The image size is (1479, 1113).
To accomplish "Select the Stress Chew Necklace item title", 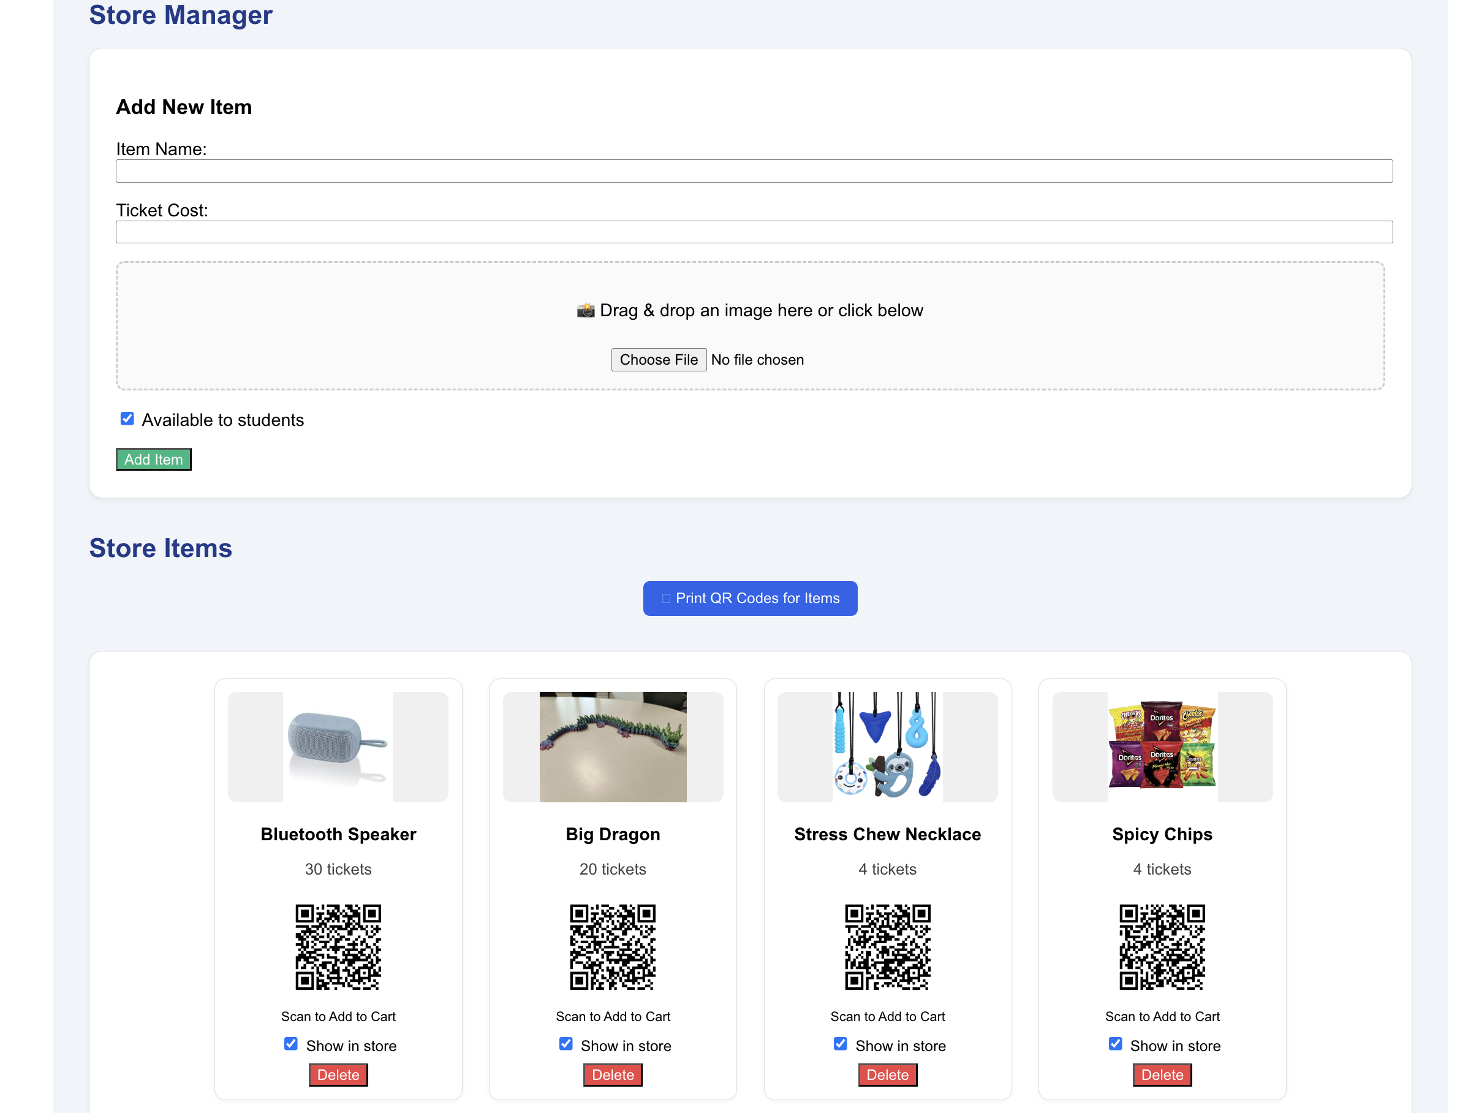I will pyautogui.click(x=887, y=834).
